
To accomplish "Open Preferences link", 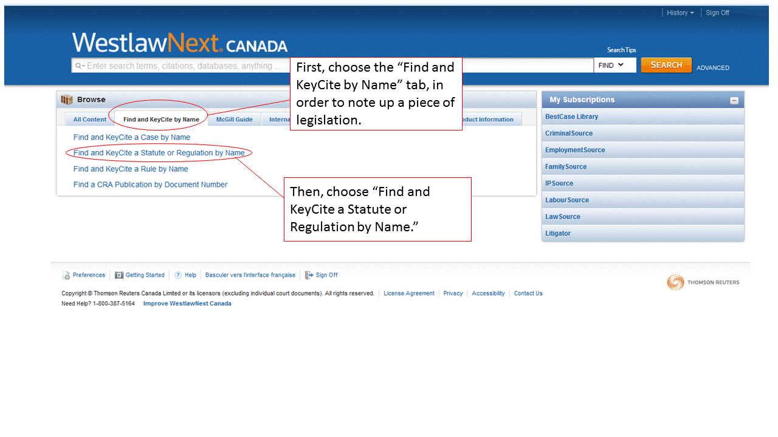I will (x=89, y=275).
